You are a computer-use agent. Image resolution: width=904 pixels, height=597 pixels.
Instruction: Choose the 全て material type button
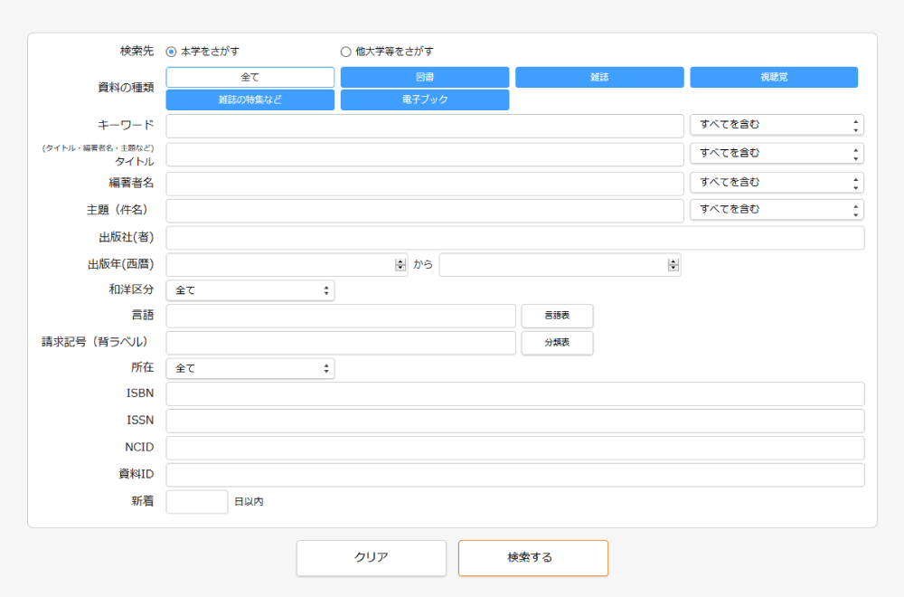click(250, 78)
